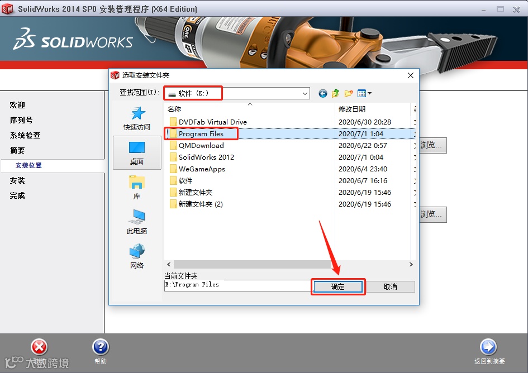The height and width of the screenshot is (373, 528).
Task: Click the upper 浏览... button in installer
Action: click(433, 145)
